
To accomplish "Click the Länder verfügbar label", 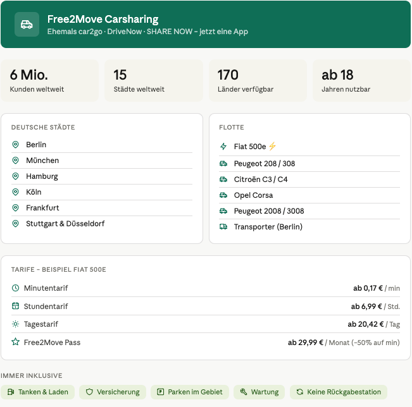I will pyautogui.click(x=246, y=90).
